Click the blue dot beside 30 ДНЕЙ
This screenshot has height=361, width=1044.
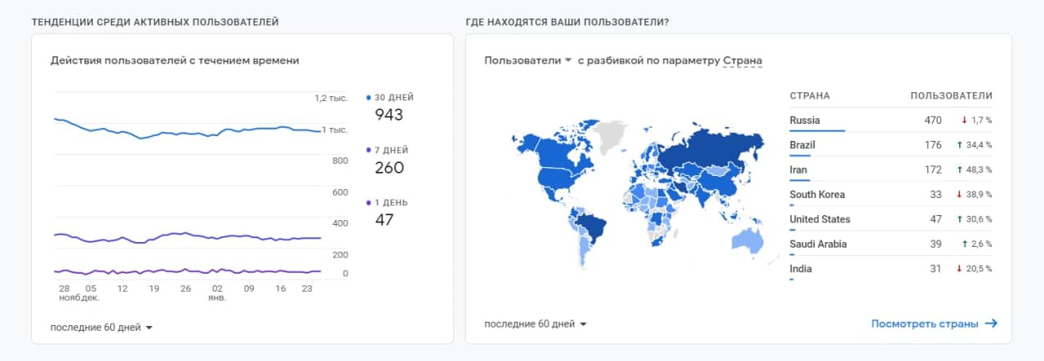(x=369, y=97)
